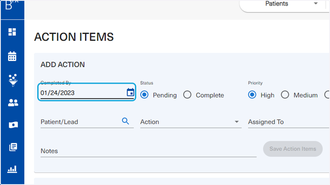The image size is (330, 185).
Task: Click the Completed By date field
Action: [x=87, y=92]
